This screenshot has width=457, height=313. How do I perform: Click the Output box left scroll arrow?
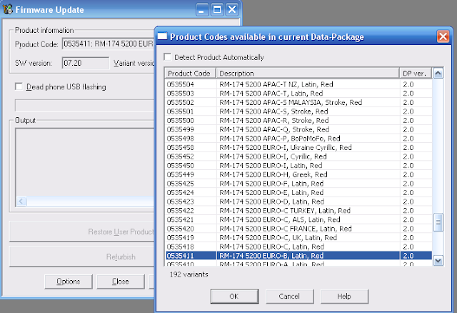point(21,202)
